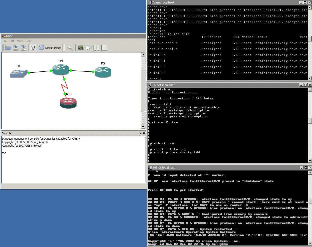The width and height of the screenshot is (312, 247).
Task: Pause all devices with the pause button
Action: pyautogui.click(x=96, y=47)
